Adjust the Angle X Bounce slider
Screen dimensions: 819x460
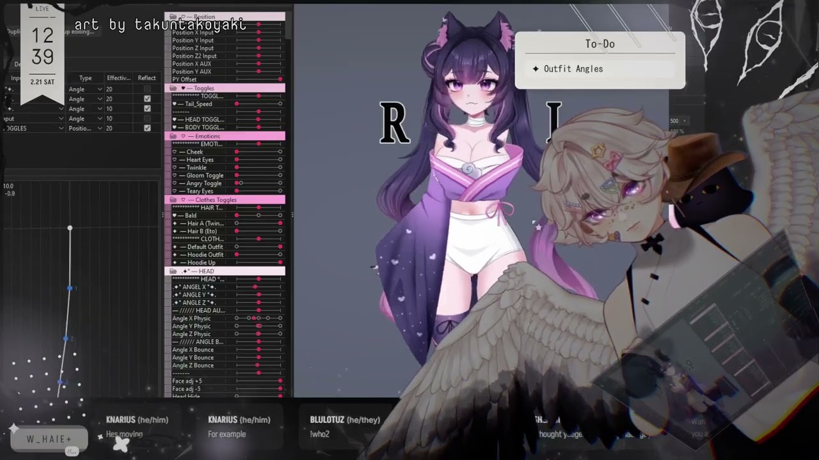point(258,349)
